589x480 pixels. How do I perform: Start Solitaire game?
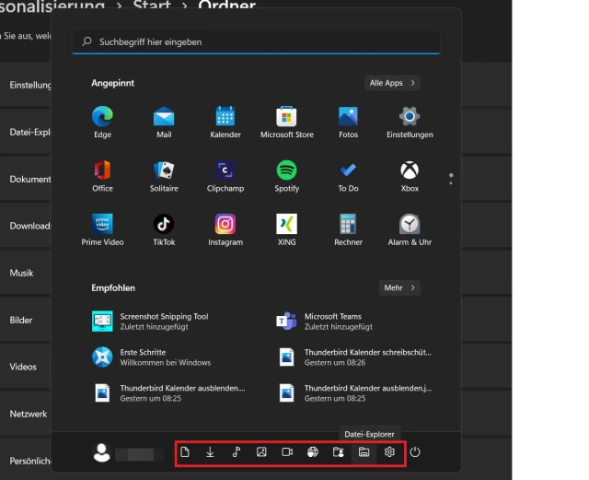tap(164, 176)
